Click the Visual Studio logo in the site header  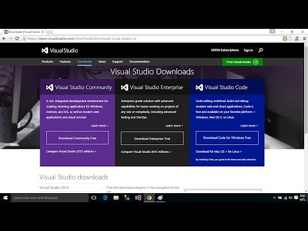point(60,51)
